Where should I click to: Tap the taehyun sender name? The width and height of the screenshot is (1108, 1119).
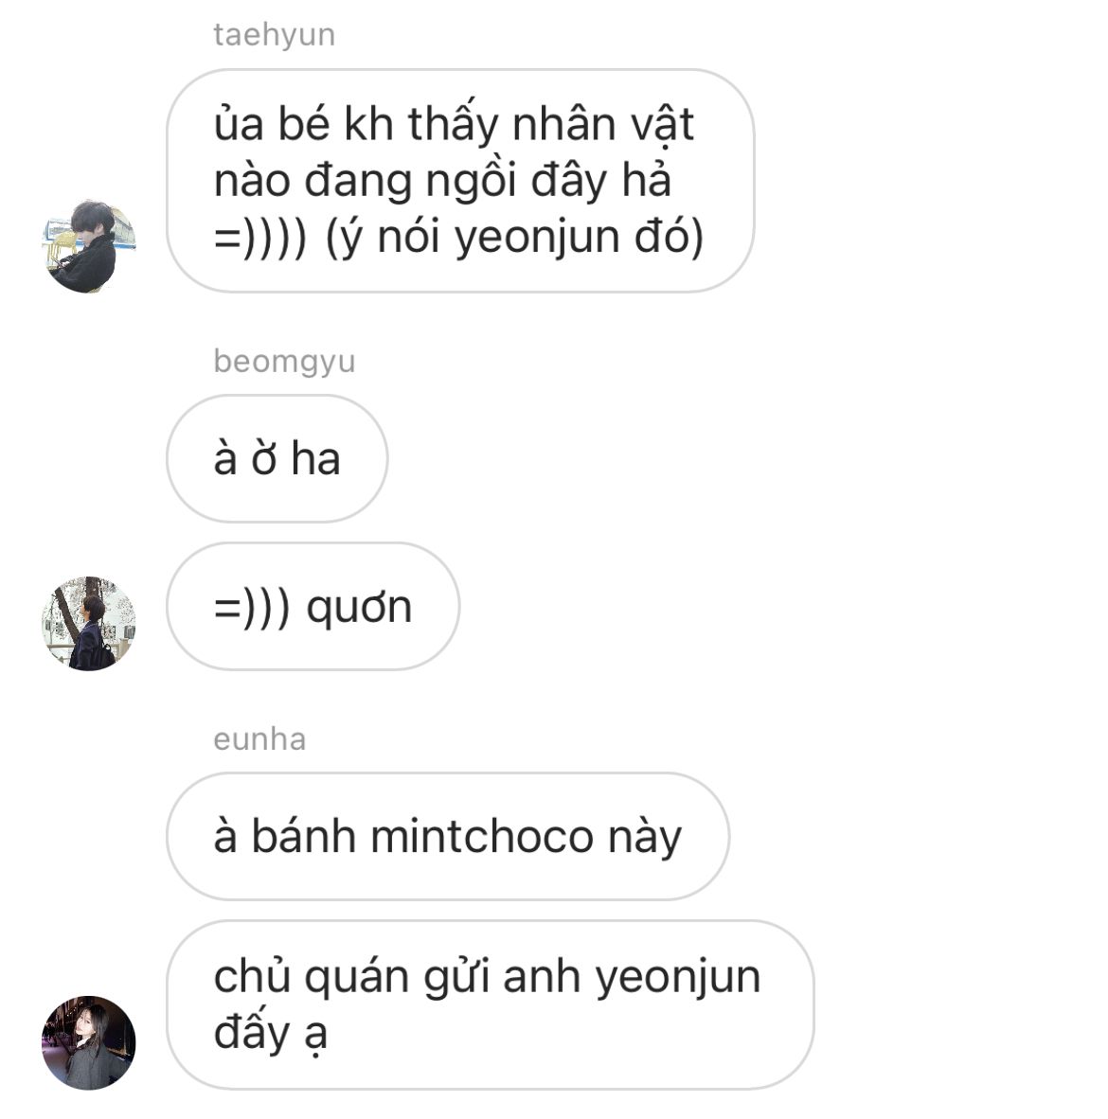[274, 34]
